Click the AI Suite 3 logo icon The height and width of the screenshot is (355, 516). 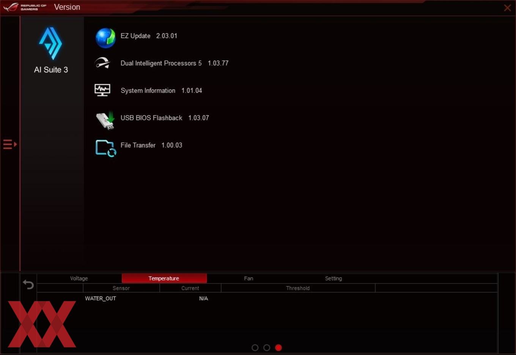(x=50, y=43)
